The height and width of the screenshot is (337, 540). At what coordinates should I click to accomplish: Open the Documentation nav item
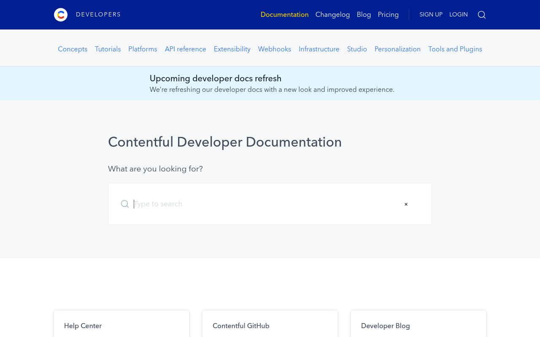pyautogui.click(x=285, y=15)
